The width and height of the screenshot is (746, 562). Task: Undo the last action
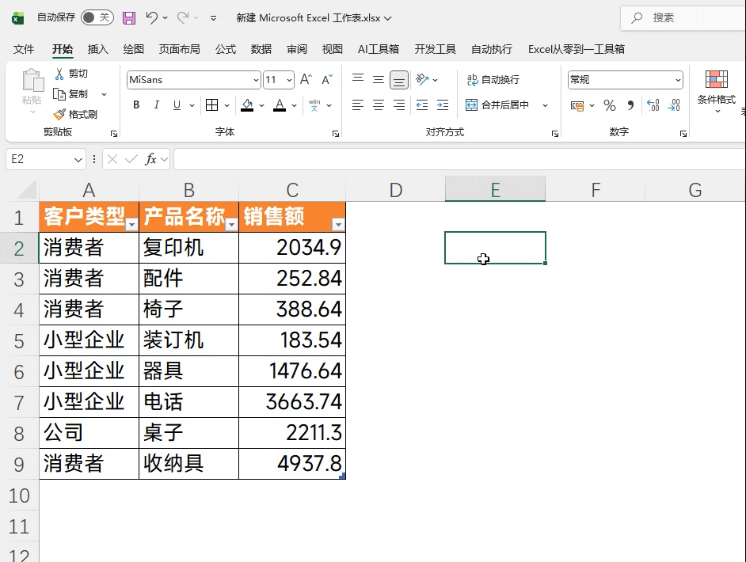tap(152, 18)
